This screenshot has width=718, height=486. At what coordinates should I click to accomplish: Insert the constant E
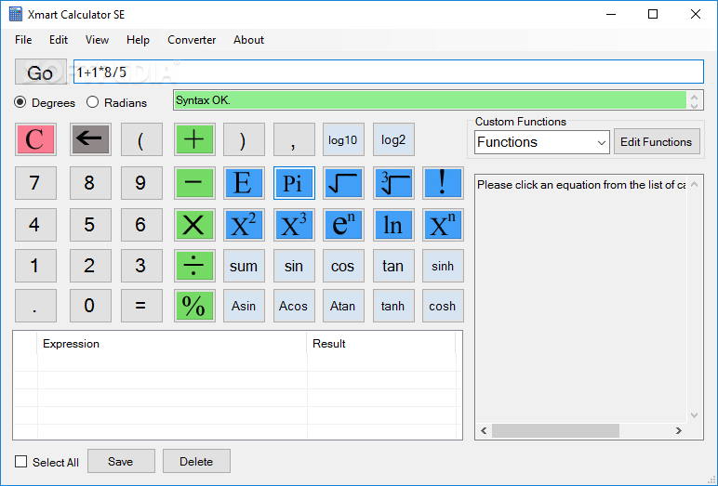[244, 183]
